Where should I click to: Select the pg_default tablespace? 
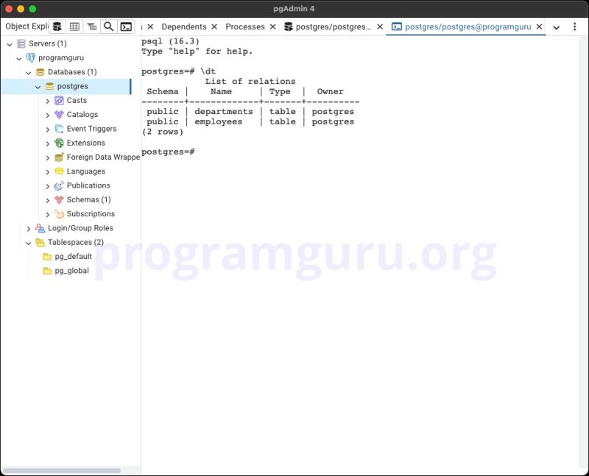click(x=72, y=256)
